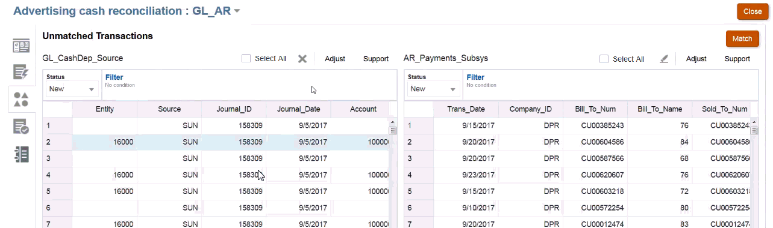Click the Account column header
773x228 pixels.
363,109
